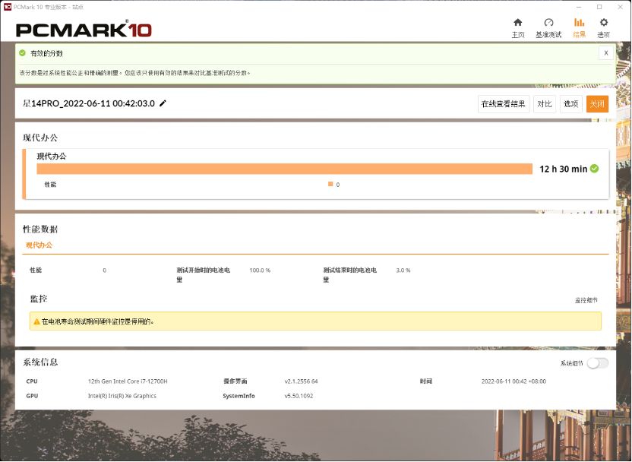Click the PCMark 10 app icon in title bar
The height and width of the screenshot is (462, 632).
coord(8,7)
